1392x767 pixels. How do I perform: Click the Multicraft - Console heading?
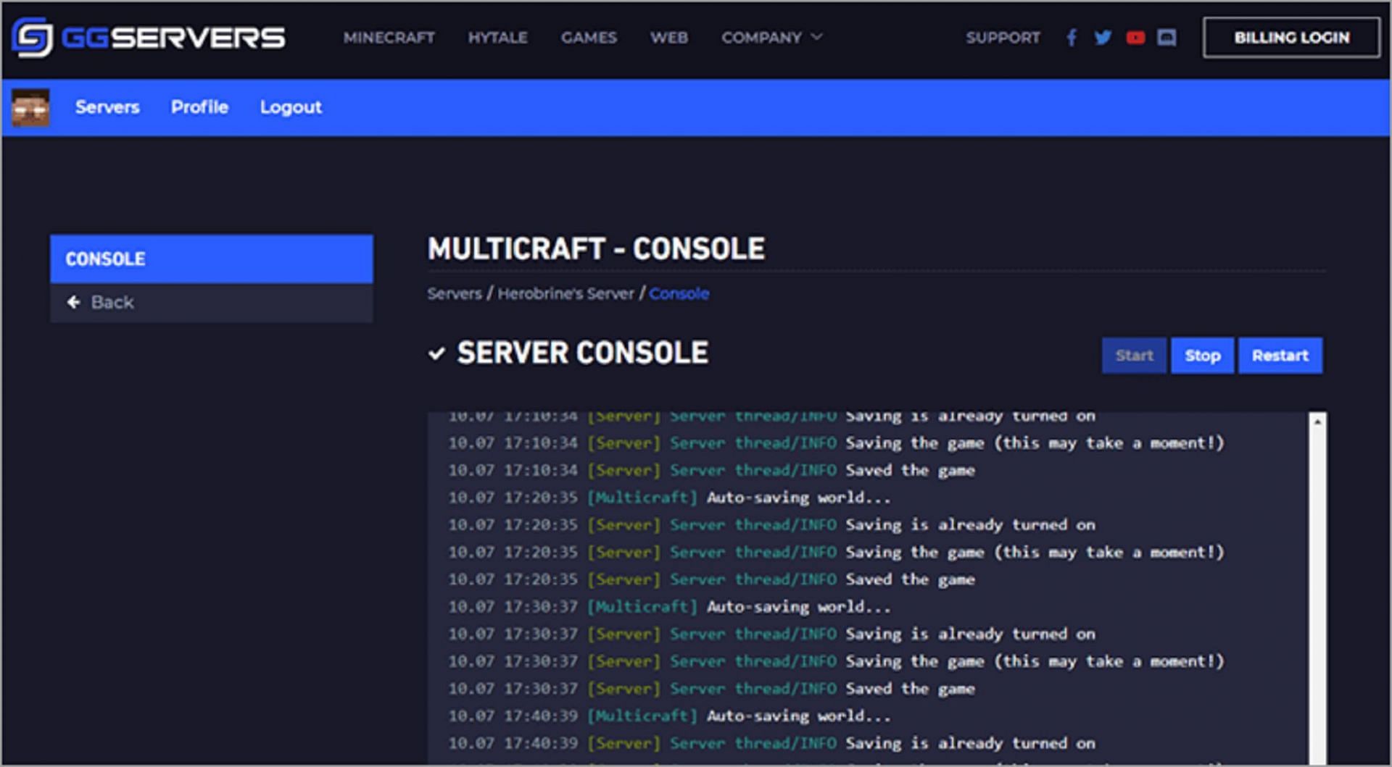point(596,249)
